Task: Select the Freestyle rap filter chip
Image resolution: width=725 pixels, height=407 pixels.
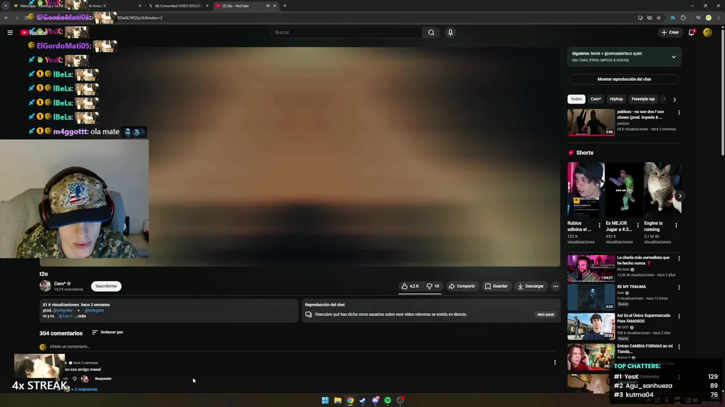Action: point(643,99)
